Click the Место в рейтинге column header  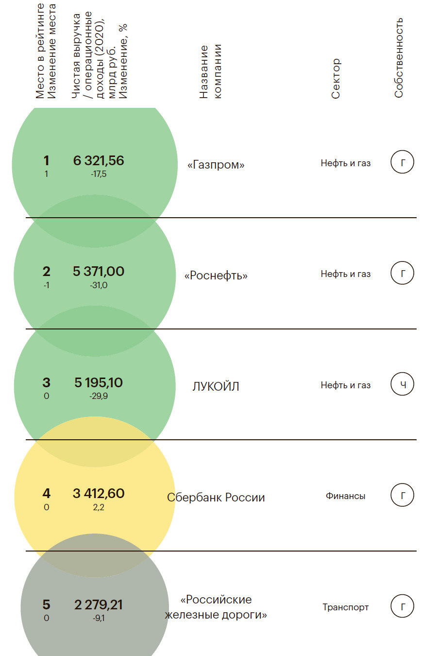(x=46, y=51)
